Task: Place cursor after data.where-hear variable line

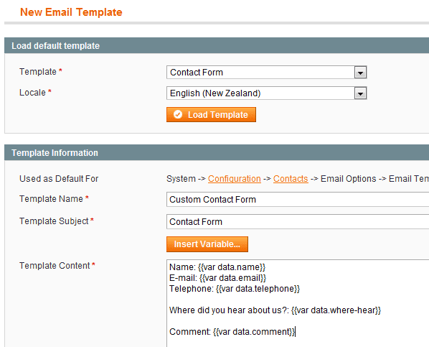Action: (381, 310)
